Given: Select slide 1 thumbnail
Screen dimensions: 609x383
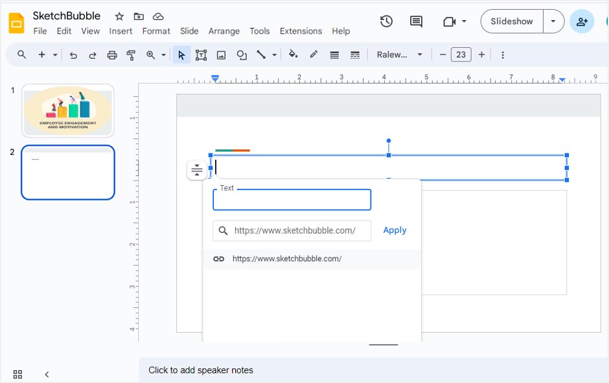Looking at the screenshot, I should [x=68, y=111].
